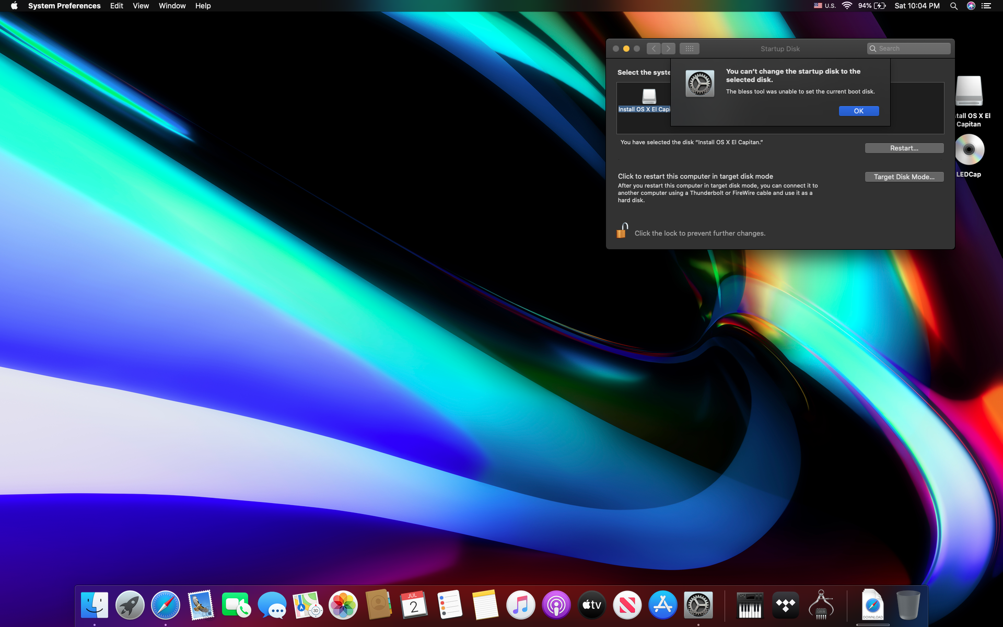The height and width of the screenshot is (627, 1003).
Task: Open the View menu
Action: tap(141, 6)
